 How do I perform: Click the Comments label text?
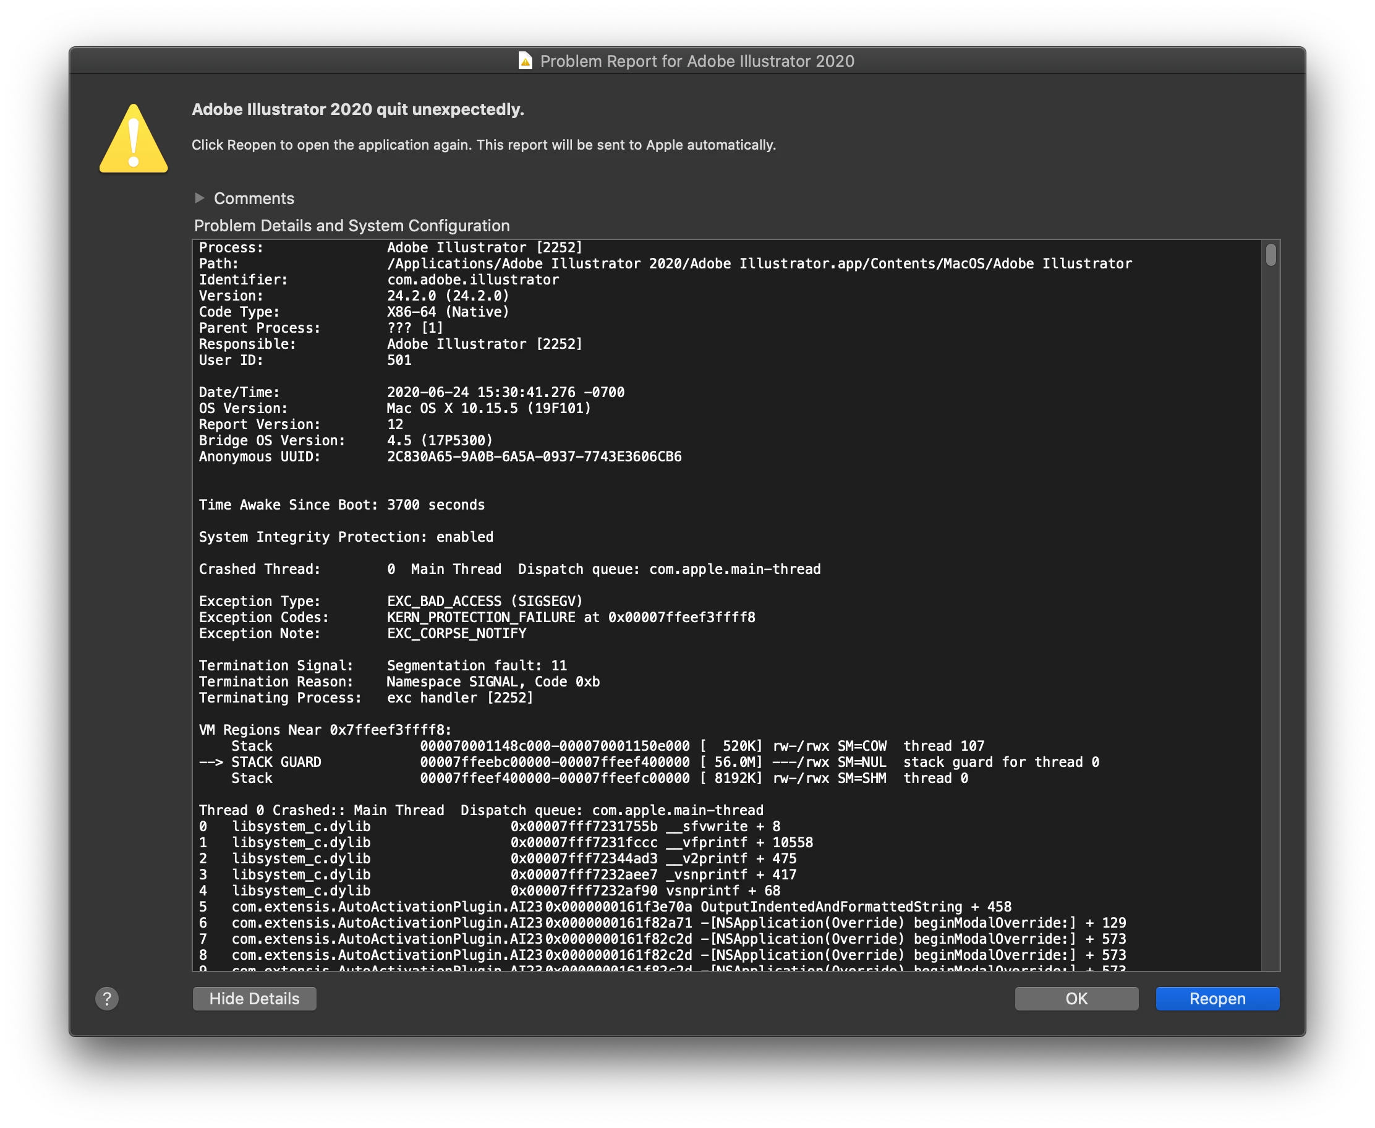tap(254, 198)
